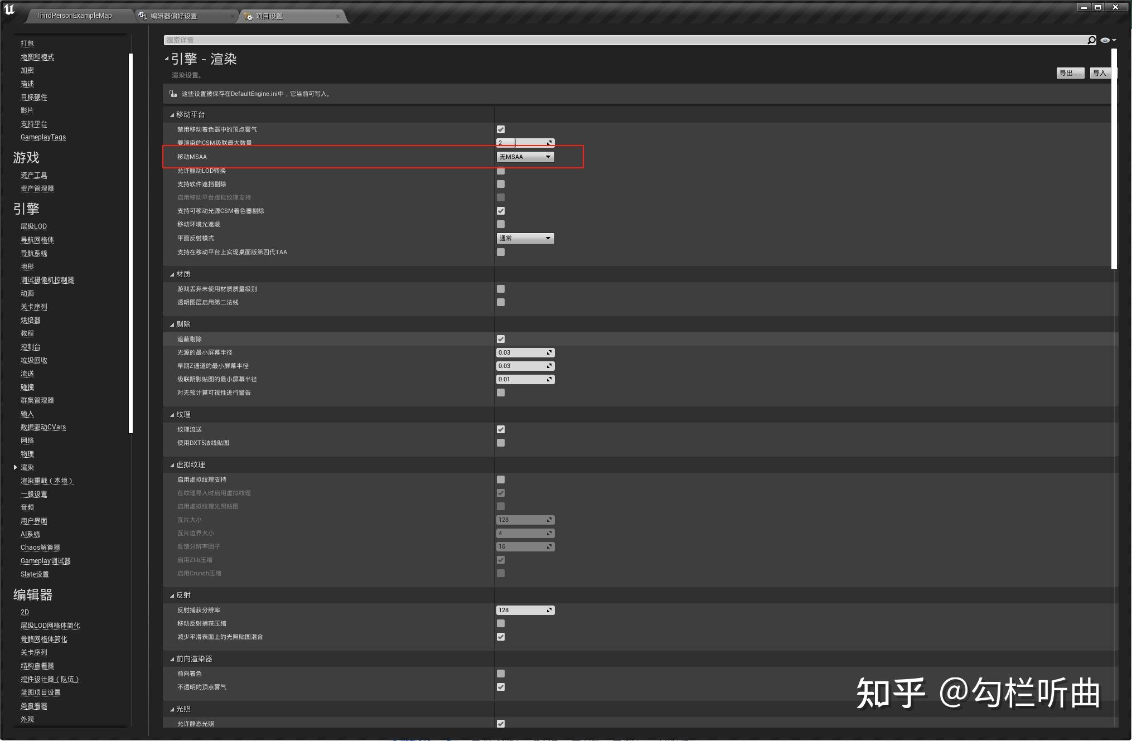This screenshot has width=1132, height=741.
Task: Click the gear icon on the 项目设置 tab
Action: click(x=249, y=16)
